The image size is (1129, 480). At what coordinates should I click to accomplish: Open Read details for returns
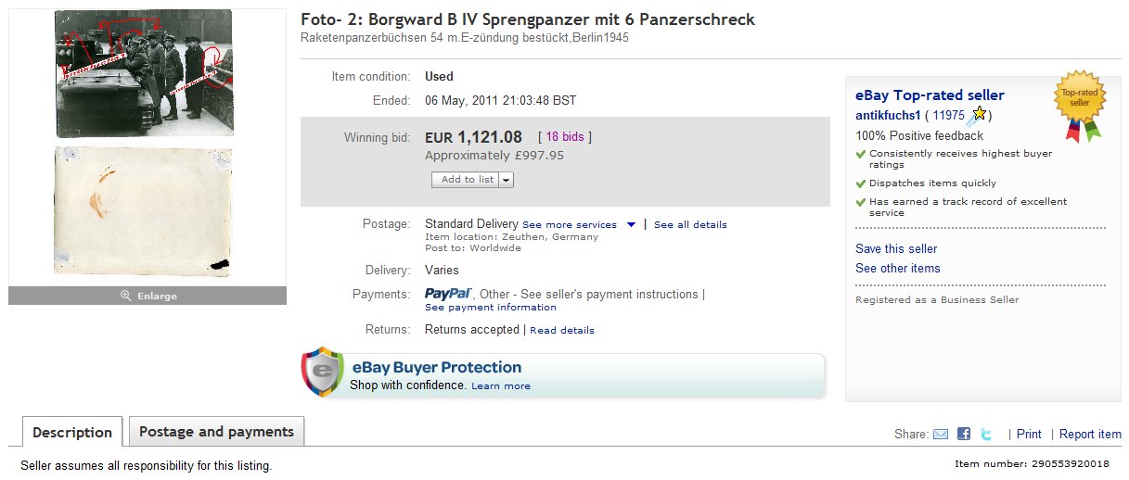[x=562, y=330]
